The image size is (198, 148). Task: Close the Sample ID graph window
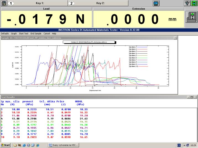pyautogui.click(x=175, y=38)
